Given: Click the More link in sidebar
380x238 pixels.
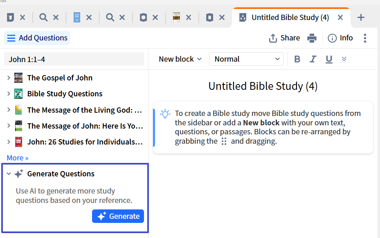Looking at the screenshot, I should pyautogui.click(x=18, y=158).
